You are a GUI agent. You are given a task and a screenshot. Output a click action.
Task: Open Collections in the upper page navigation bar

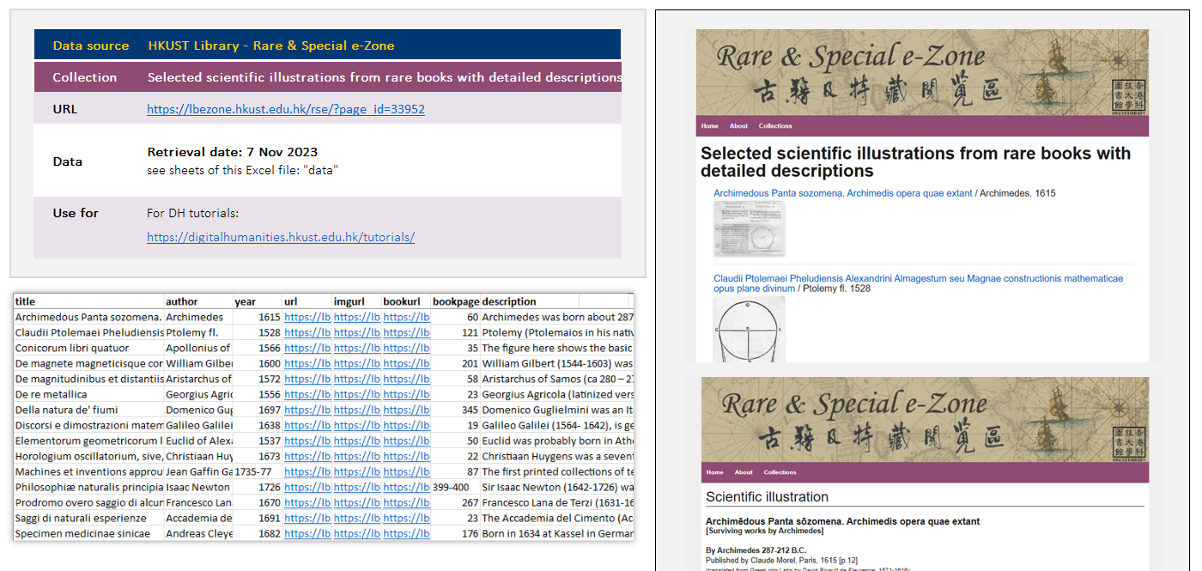(774, 126)
